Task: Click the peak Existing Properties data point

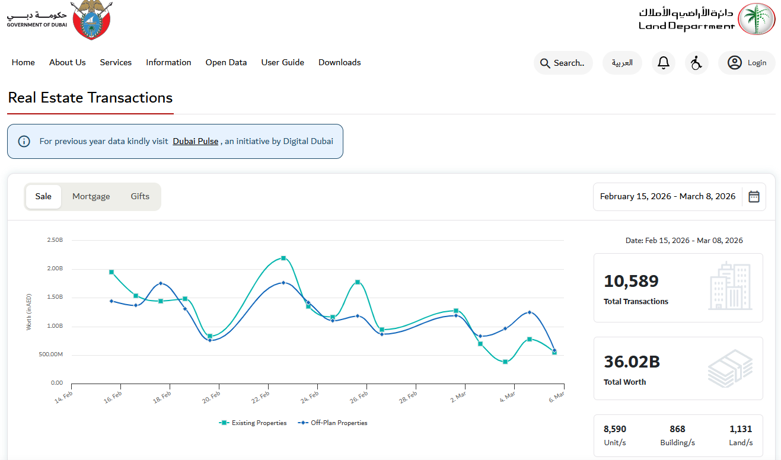Action: (283, 258)
